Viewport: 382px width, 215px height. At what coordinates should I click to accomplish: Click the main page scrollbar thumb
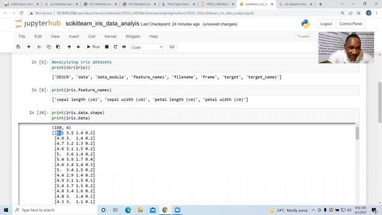coord(380,102)
